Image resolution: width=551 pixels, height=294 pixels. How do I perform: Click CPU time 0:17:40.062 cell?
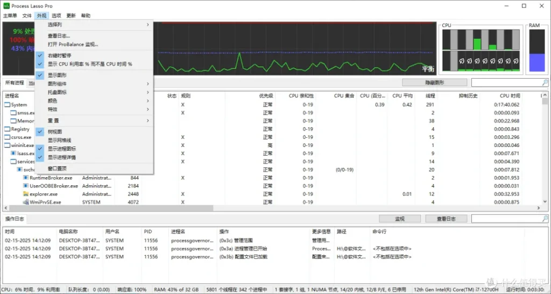point(506,105)
